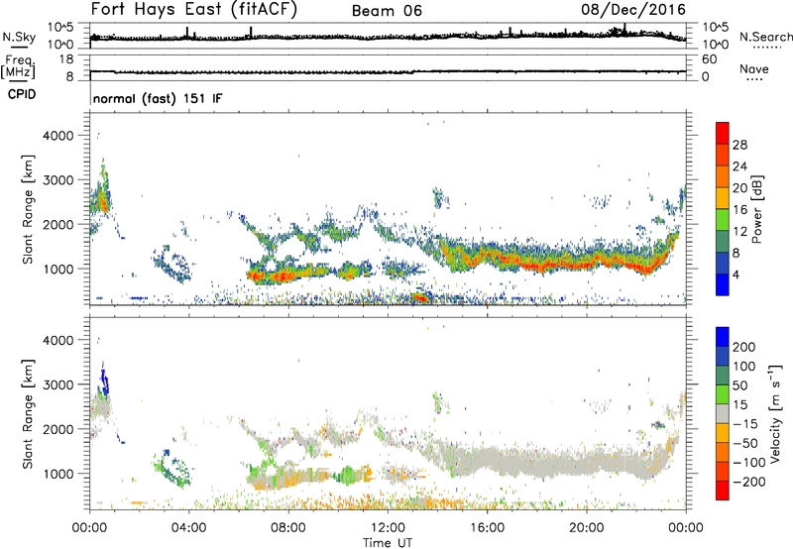Click the 'Velocity [m s-1]' color bar label
This screenshot has height=549, width=793.
774,413
